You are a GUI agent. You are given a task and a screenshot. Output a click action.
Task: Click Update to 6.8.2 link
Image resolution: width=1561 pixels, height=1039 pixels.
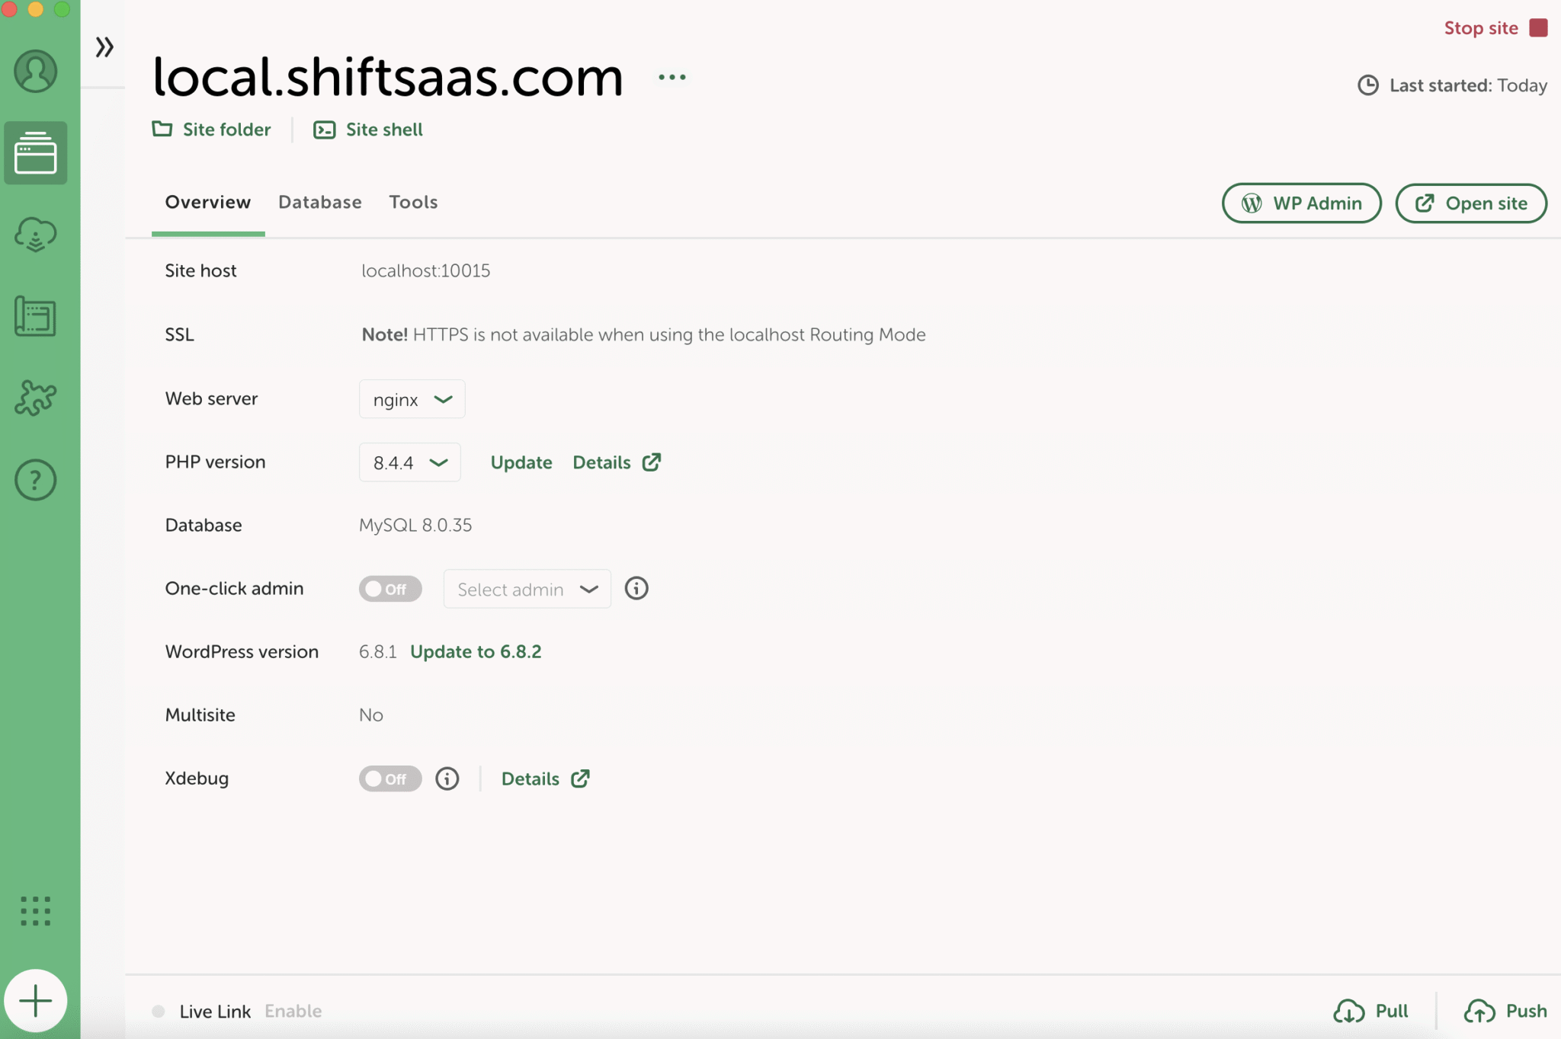[476, 652]
